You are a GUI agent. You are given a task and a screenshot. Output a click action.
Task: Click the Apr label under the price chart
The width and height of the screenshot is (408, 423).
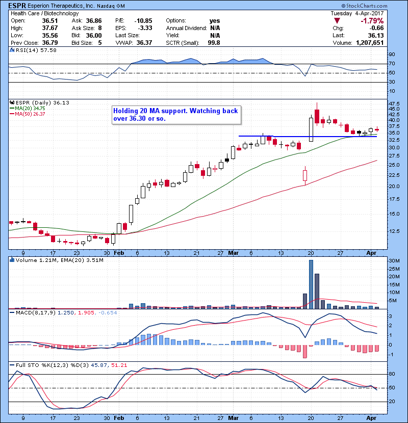point(371,253)
